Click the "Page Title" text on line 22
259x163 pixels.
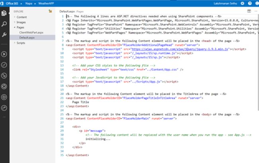point(80,102)
